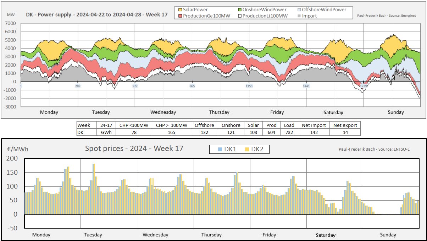Click the Offshore column header in the table
Image resolution: width=427 pixels, height=241 pixels.
click(x=204, y=125)
